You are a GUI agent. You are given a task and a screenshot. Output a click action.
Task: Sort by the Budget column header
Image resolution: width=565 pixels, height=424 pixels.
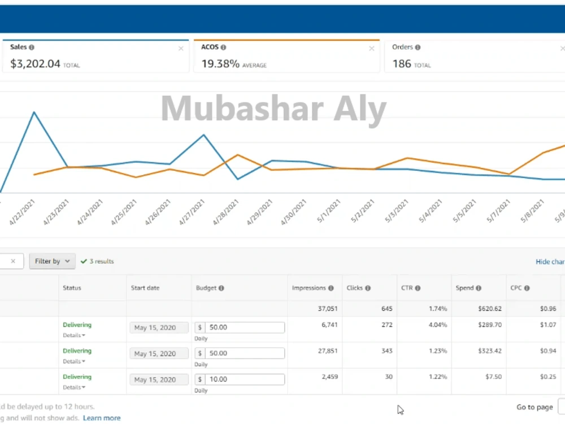(206, 288)
